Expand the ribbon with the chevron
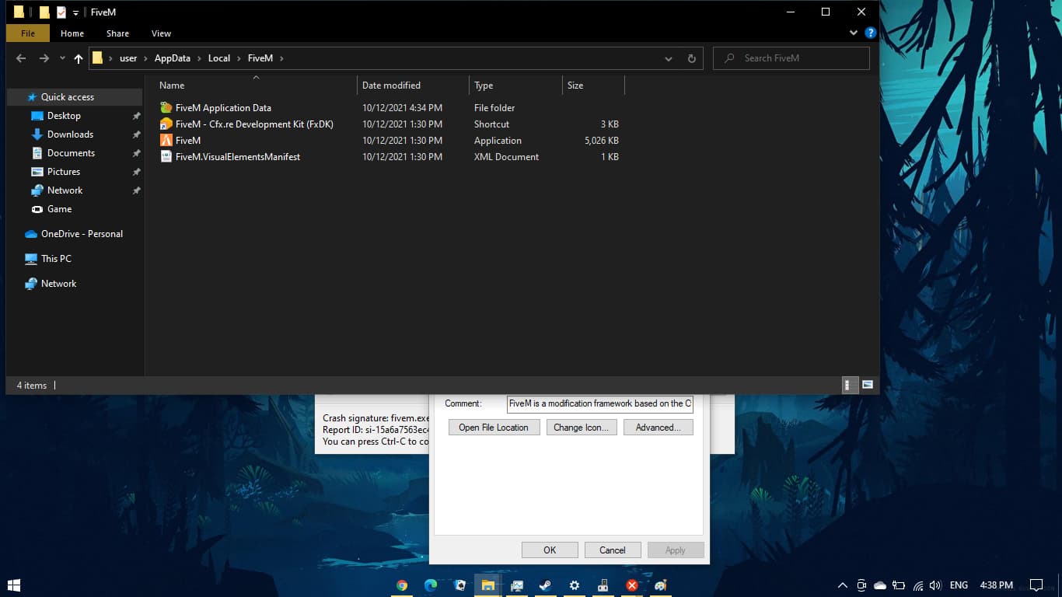The height and width of the screenshot is (597, 1062). click(x=855, y=33)
